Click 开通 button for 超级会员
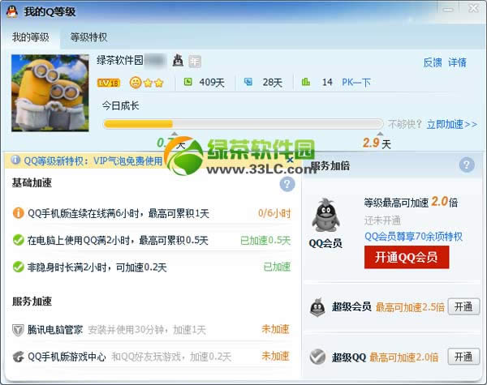 [x=463, y=307]
